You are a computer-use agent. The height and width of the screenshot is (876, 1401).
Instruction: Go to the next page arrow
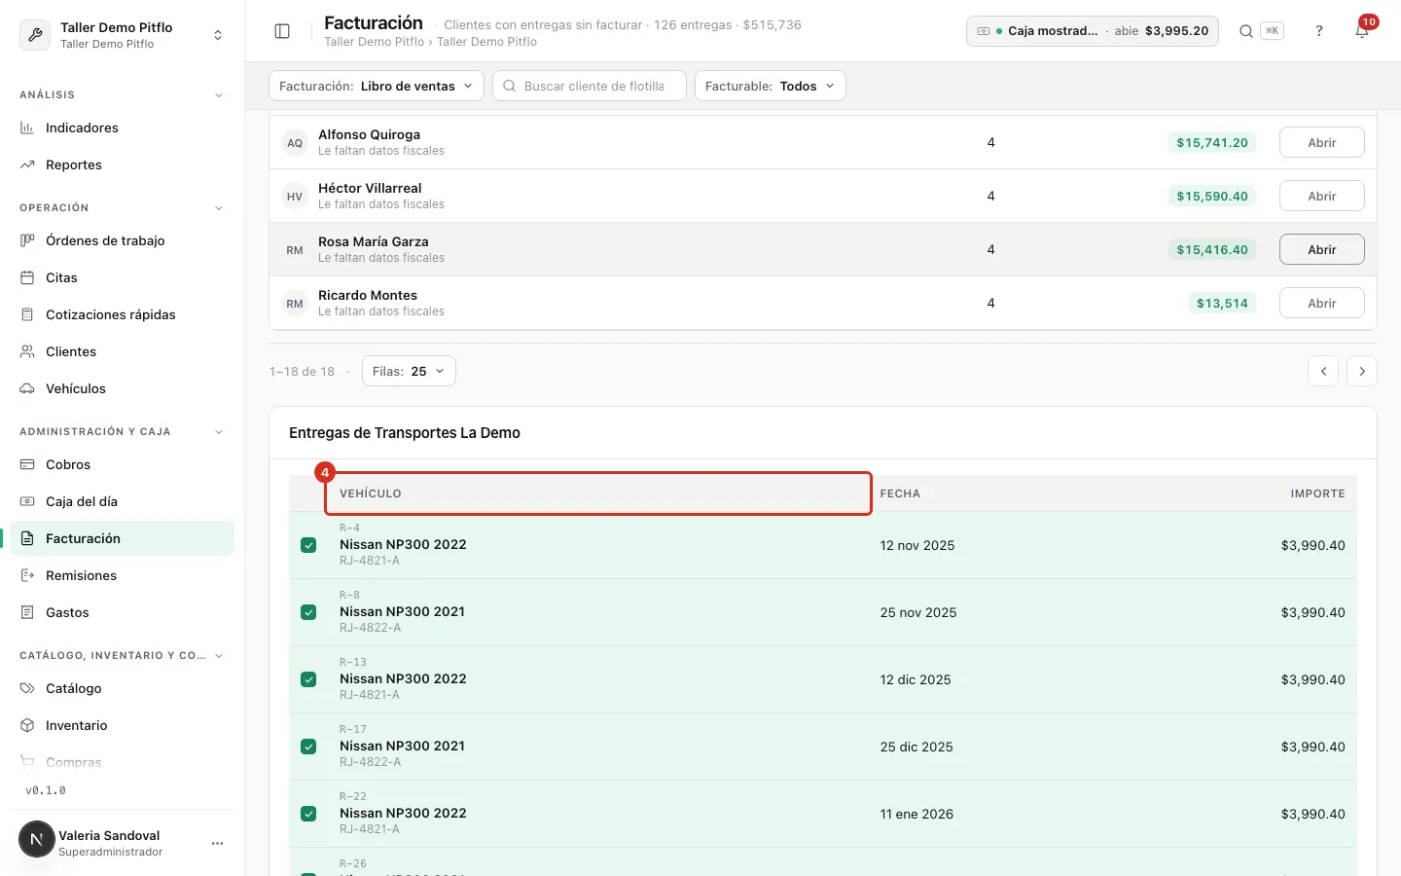pyautogui.click(x=1362, y=371)
